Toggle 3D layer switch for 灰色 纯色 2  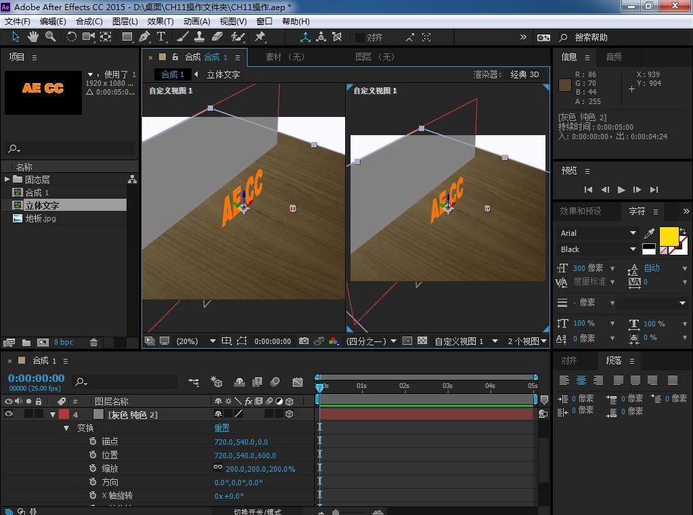(290, 414)
